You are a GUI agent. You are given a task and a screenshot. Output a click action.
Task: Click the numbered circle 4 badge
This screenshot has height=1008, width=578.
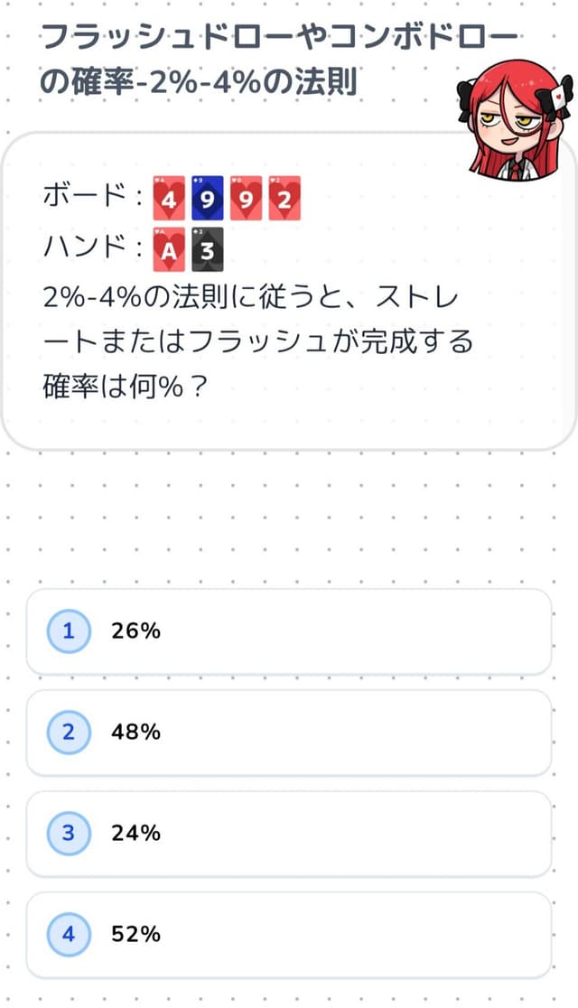click(69, 935)
